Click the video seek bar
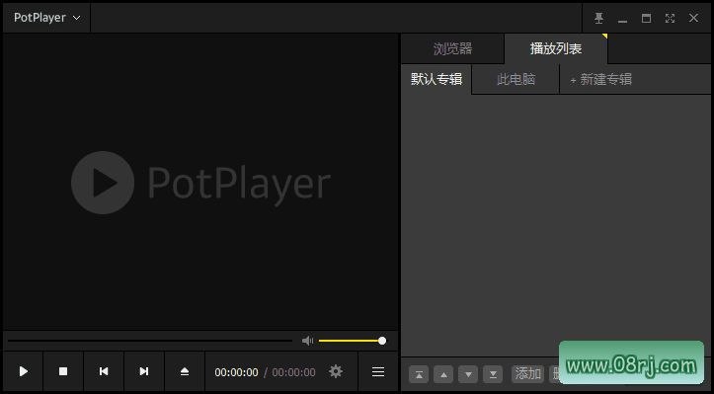The image size is (714, 394). (150, 341)
